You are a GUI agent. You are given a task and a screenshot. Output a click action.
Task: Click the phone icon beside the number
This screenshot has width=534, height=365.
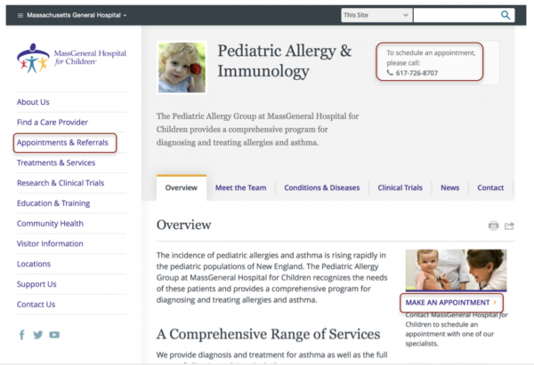(390, 73)
